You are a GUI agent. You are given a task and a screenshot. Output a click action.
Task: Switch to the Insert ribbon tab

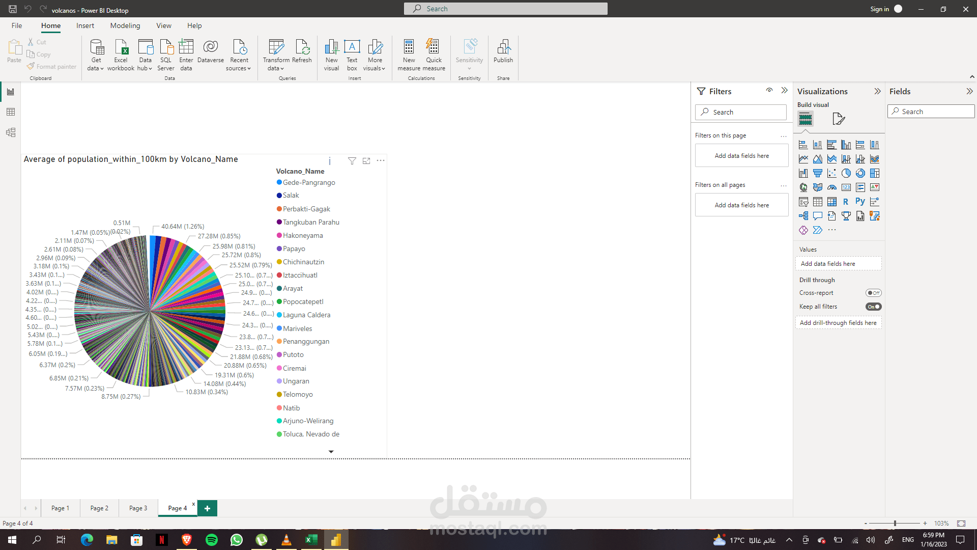(x=85, y=25)
